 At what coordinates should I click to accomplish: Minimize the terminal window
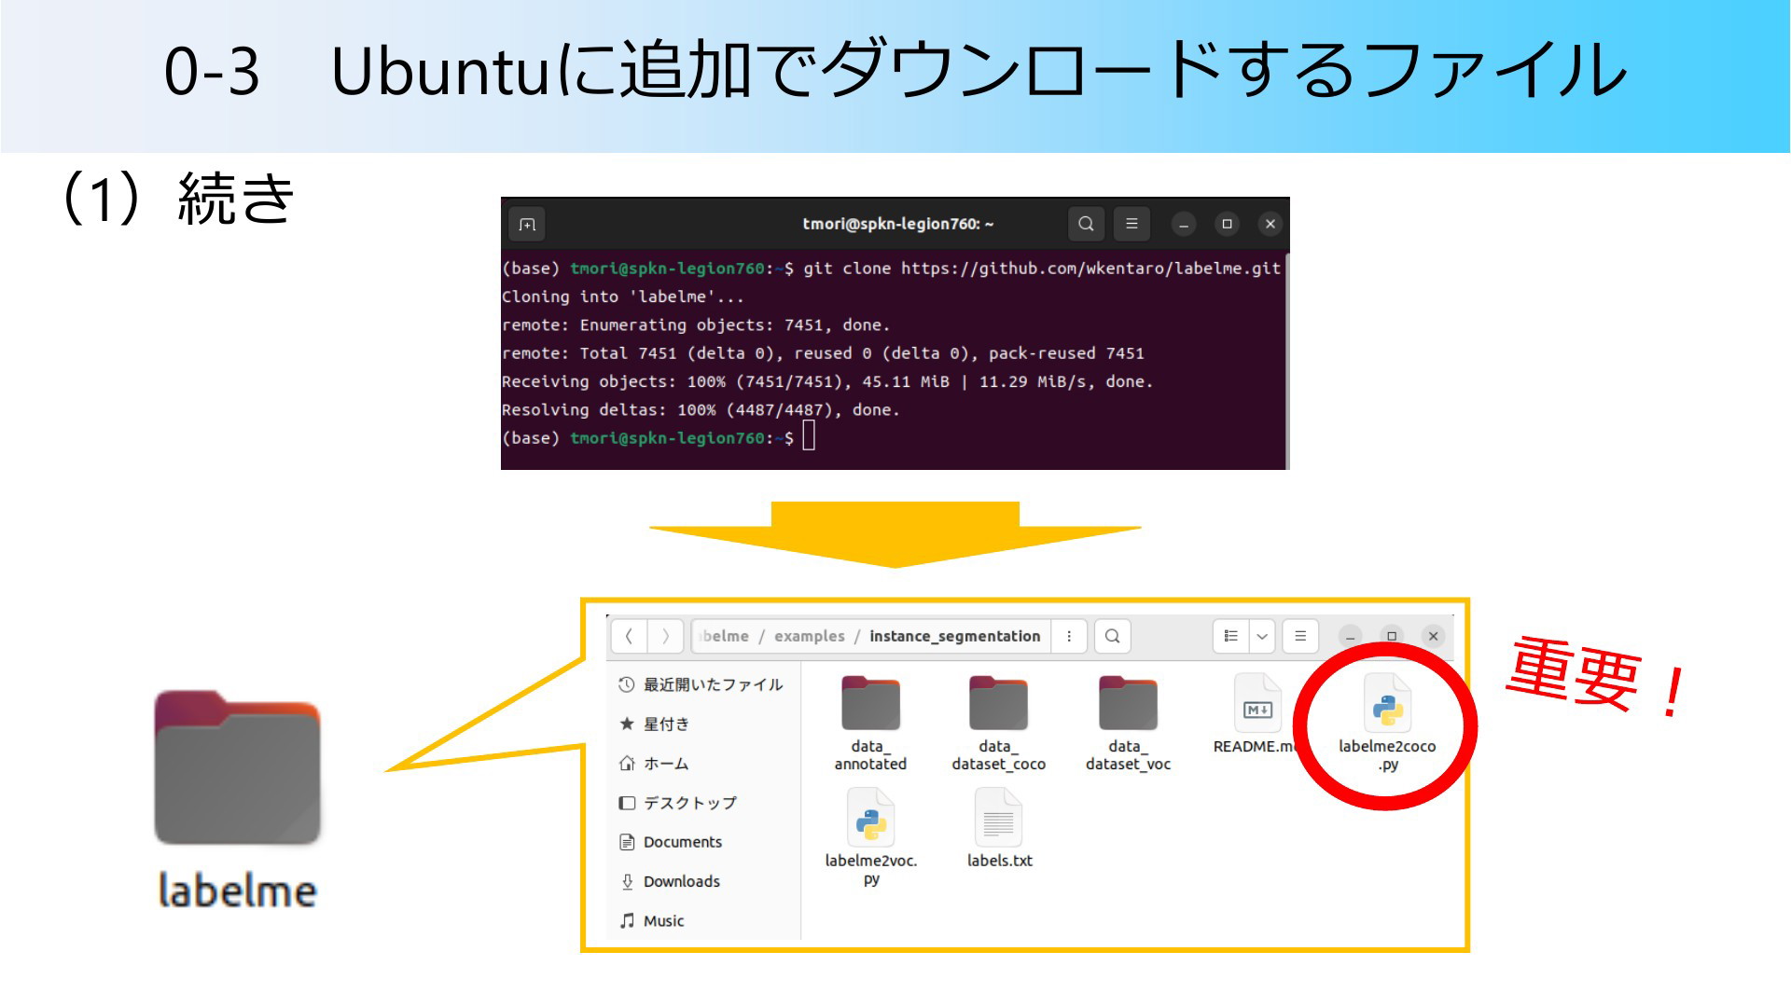(1184, 224)
